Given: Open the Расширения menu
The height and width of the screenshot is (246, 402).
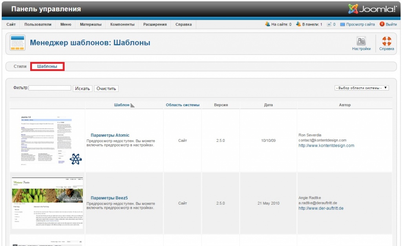Looking at the screenshot, I should (x=155, y=24).
